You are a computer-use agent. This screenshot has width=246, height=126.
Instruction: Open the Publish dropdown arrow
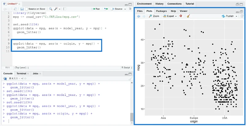[x=236, y=16]
